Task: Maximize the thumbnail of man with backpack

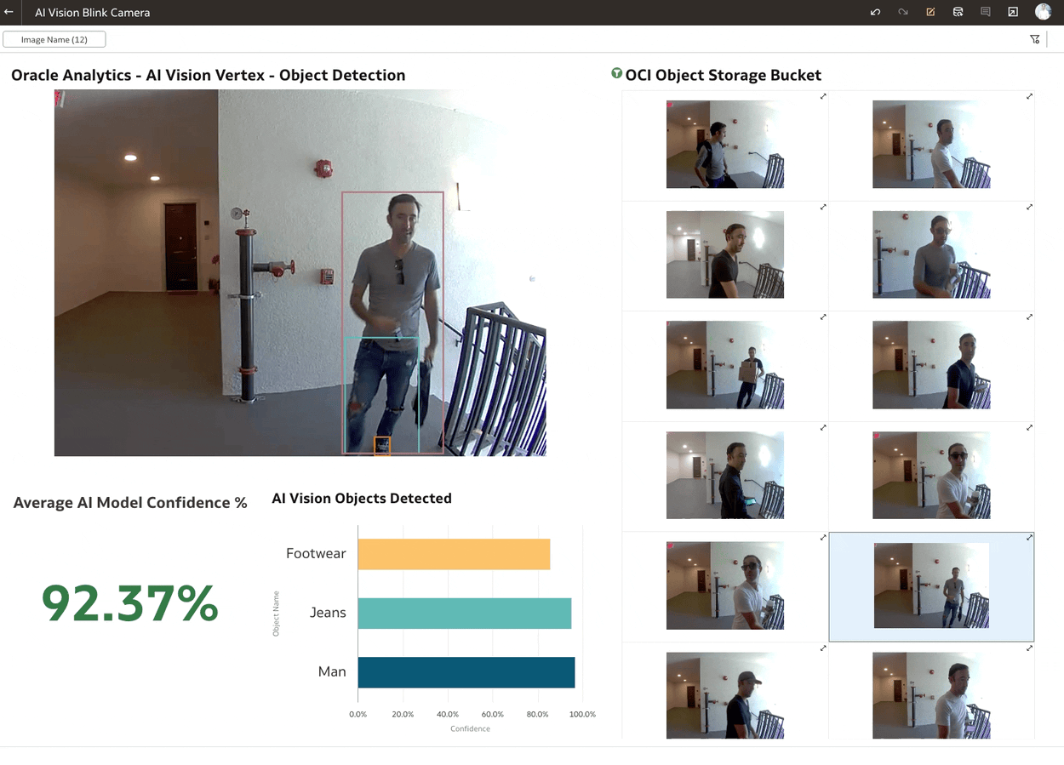Action: click(823, 96)
